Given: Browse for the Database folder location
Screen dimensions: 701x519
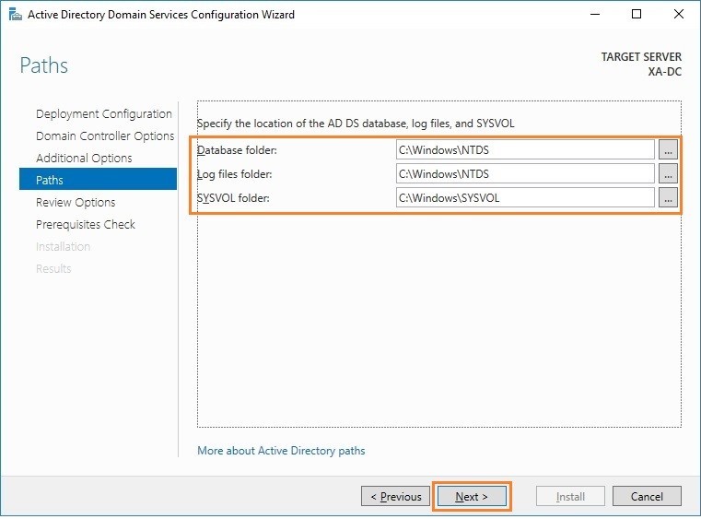Looking at the screenshot, I should 668,150.
